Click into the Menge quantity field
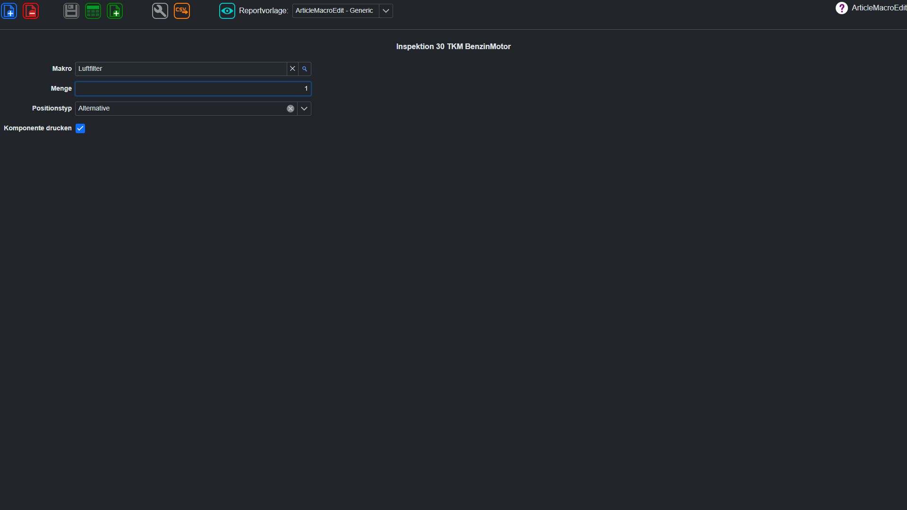Screen dimensions: 907x510 (x=193, y=89)
